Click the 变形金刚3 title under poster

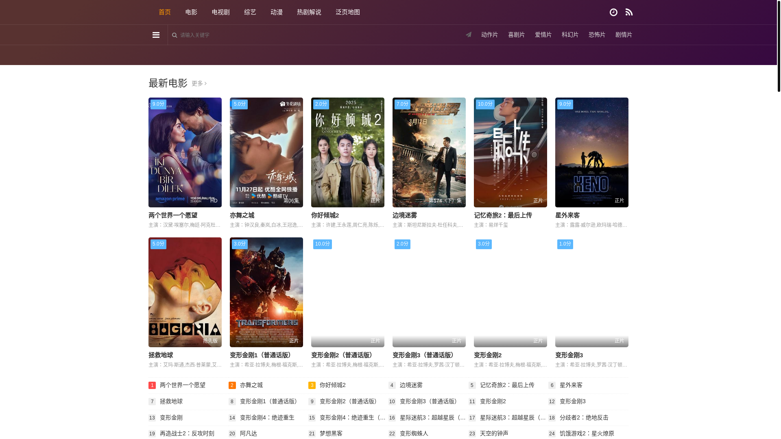pos(569,355)
